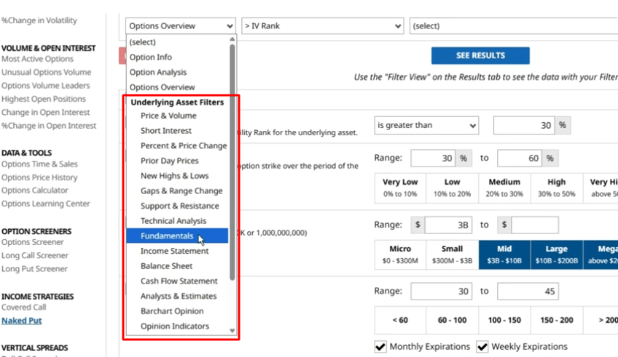The width and height of the screenshot is (618, 357).
Task: Click the IV Rank percent value field
Action: click(x=524, y=125)
